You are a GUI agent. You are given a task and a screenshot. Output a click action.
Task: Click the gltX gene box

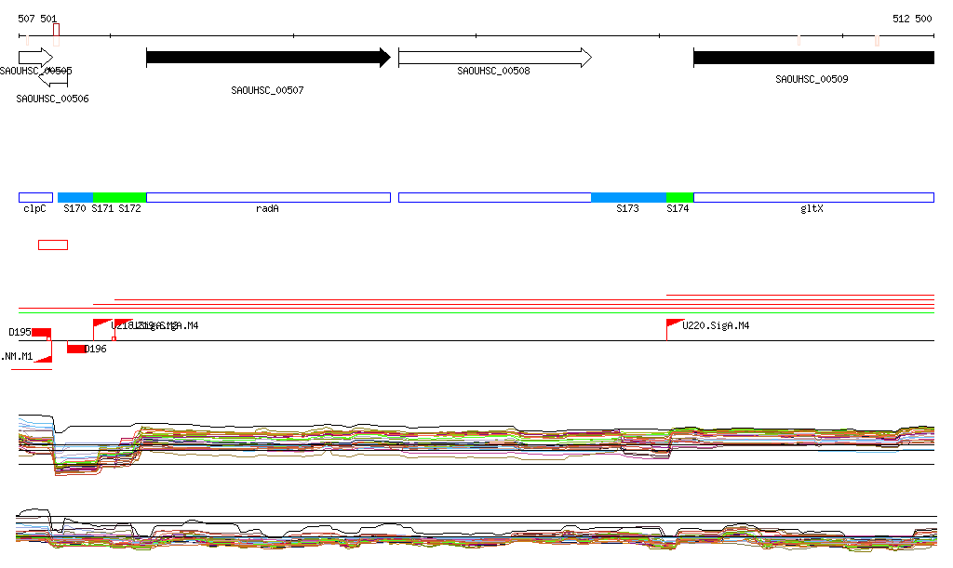(812, 197)
